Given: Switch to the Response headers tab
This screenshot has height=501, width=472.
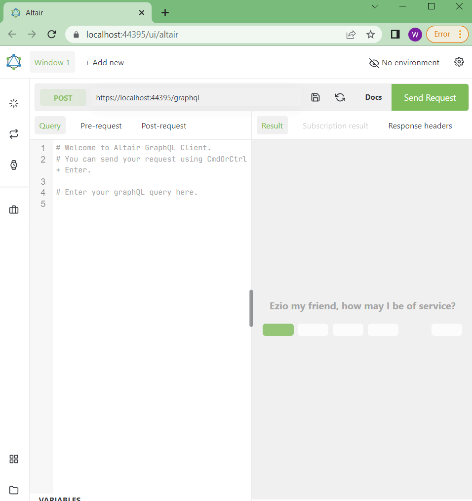Looking at the screenshot, I should [420, 126].
